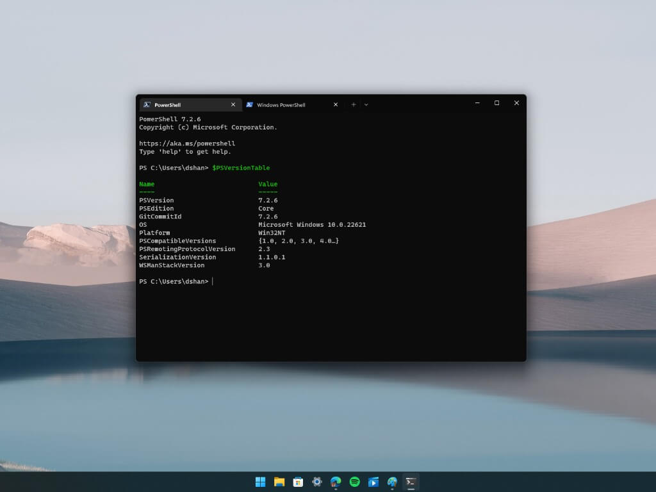Close the Terminal window
This screenshot has width=656, height=492.
pos(516,103)
